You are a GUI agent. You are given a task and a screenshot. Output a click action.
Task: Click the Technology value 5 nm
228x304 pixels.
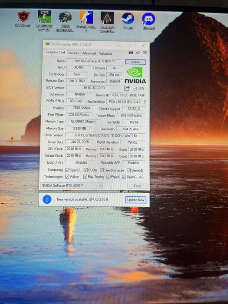[77, 74]
